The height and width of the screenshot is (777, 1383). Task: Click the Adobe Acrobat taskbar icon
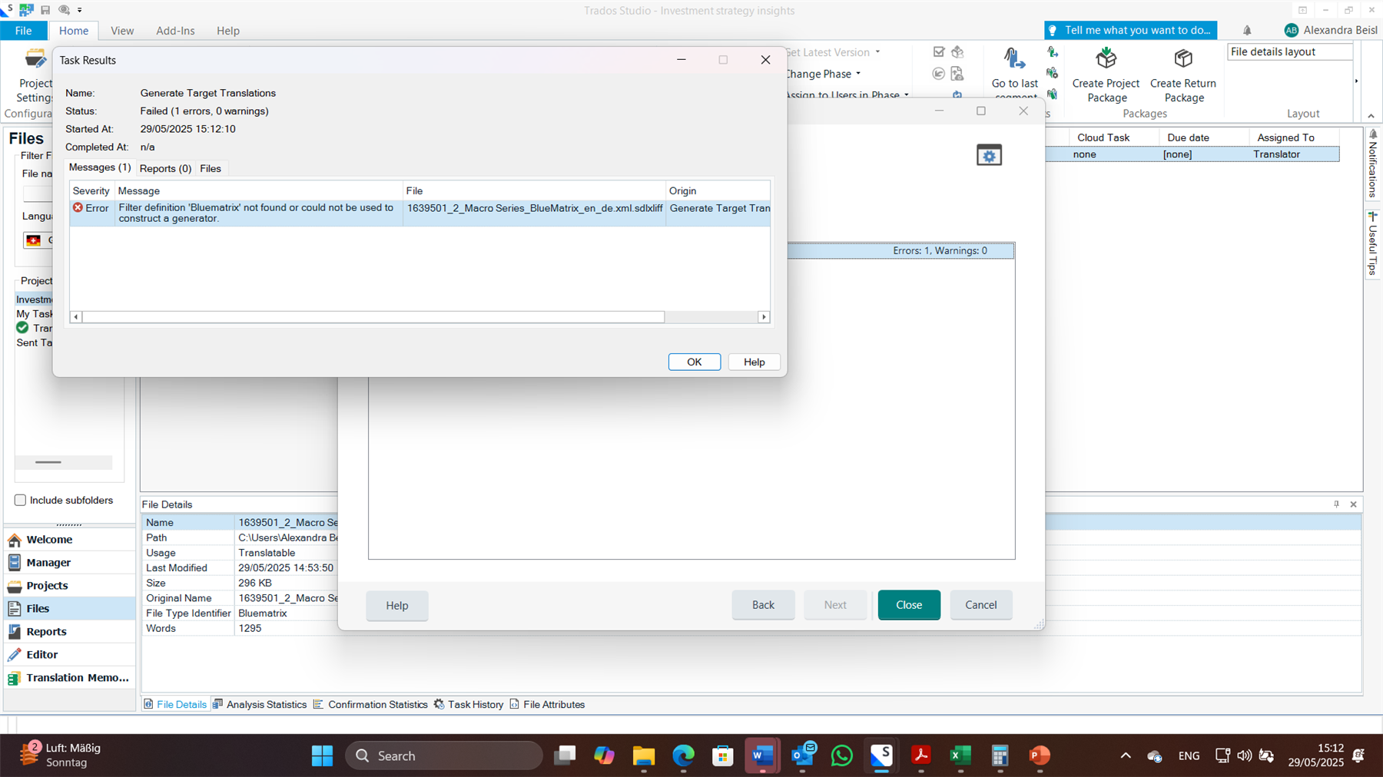(920, 756)
